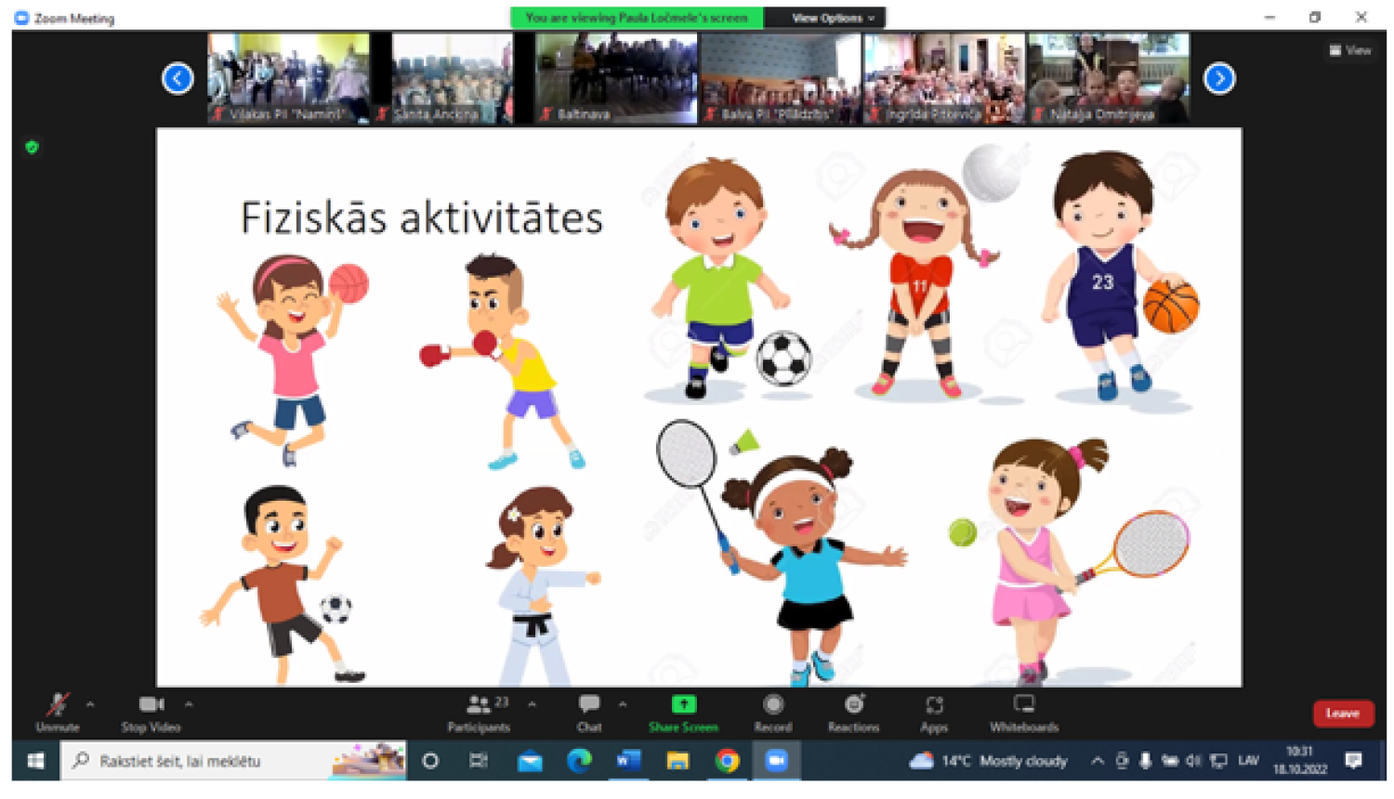
Task: Select the Baltinava participant video thumbnail
Action: coord(616,79)
